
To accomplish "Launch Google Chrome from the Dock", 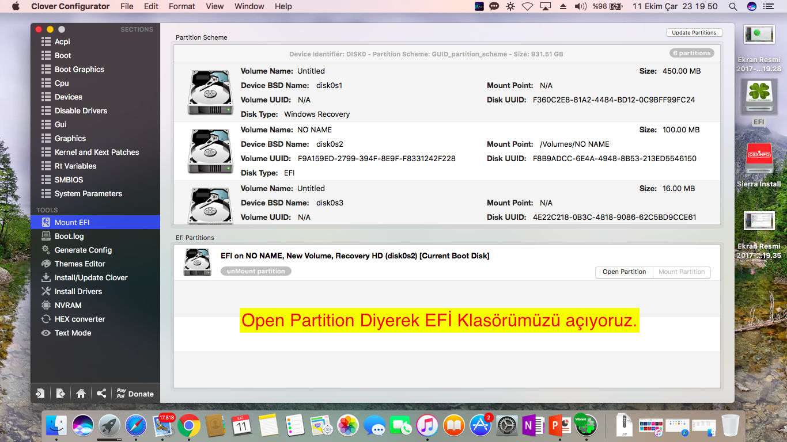I will [x=189, y=426].
